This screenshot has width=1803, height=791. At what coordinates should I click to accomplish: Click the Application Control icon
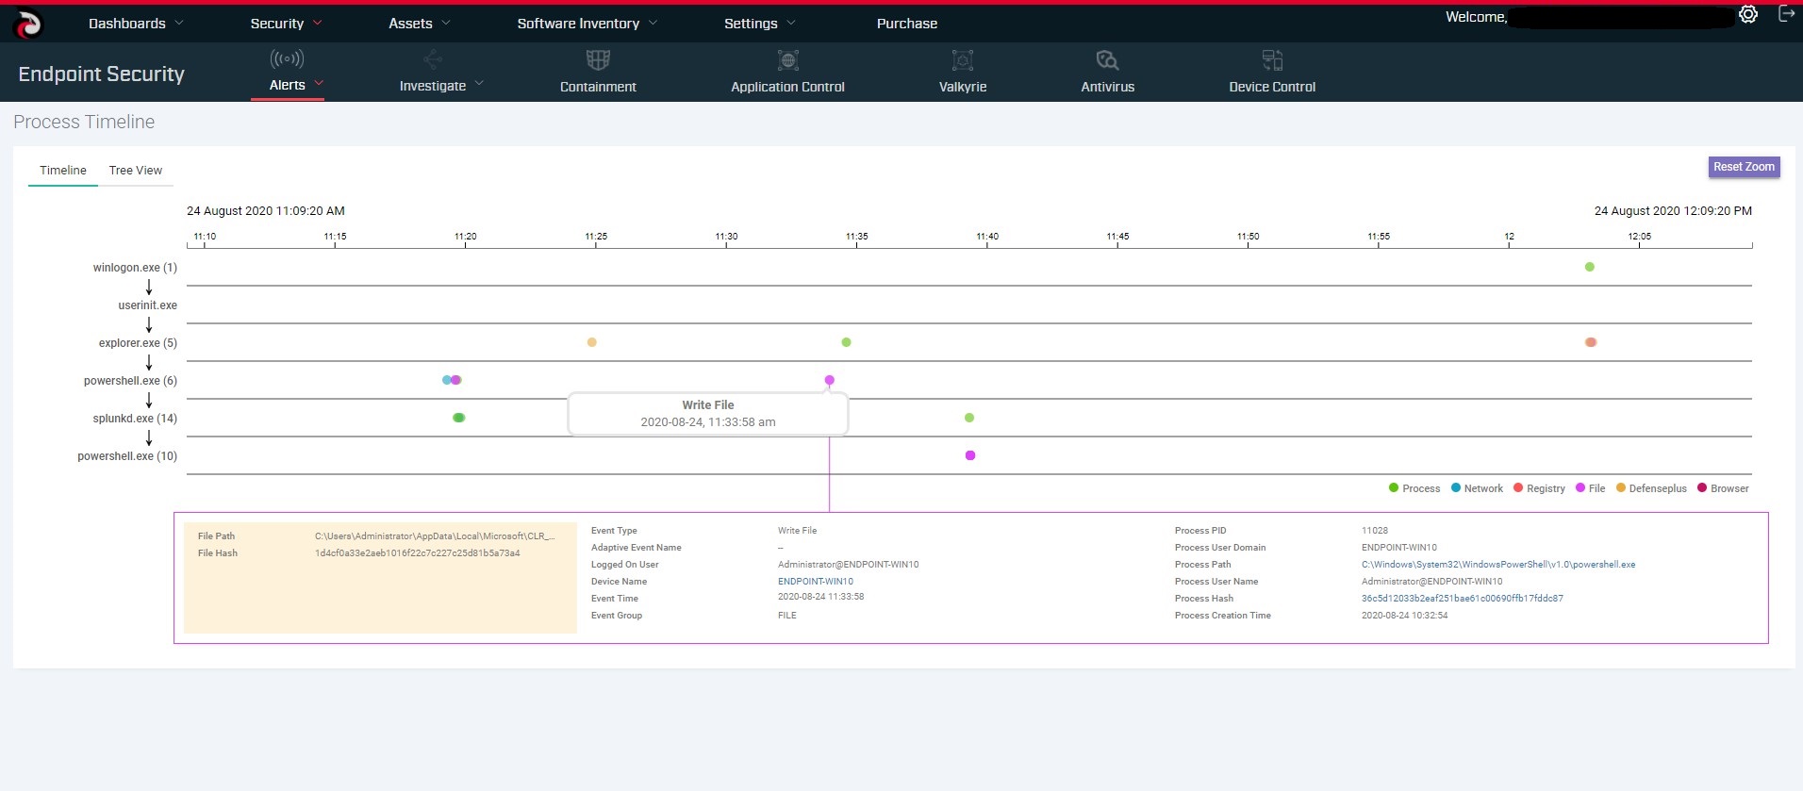coord(788,60)
